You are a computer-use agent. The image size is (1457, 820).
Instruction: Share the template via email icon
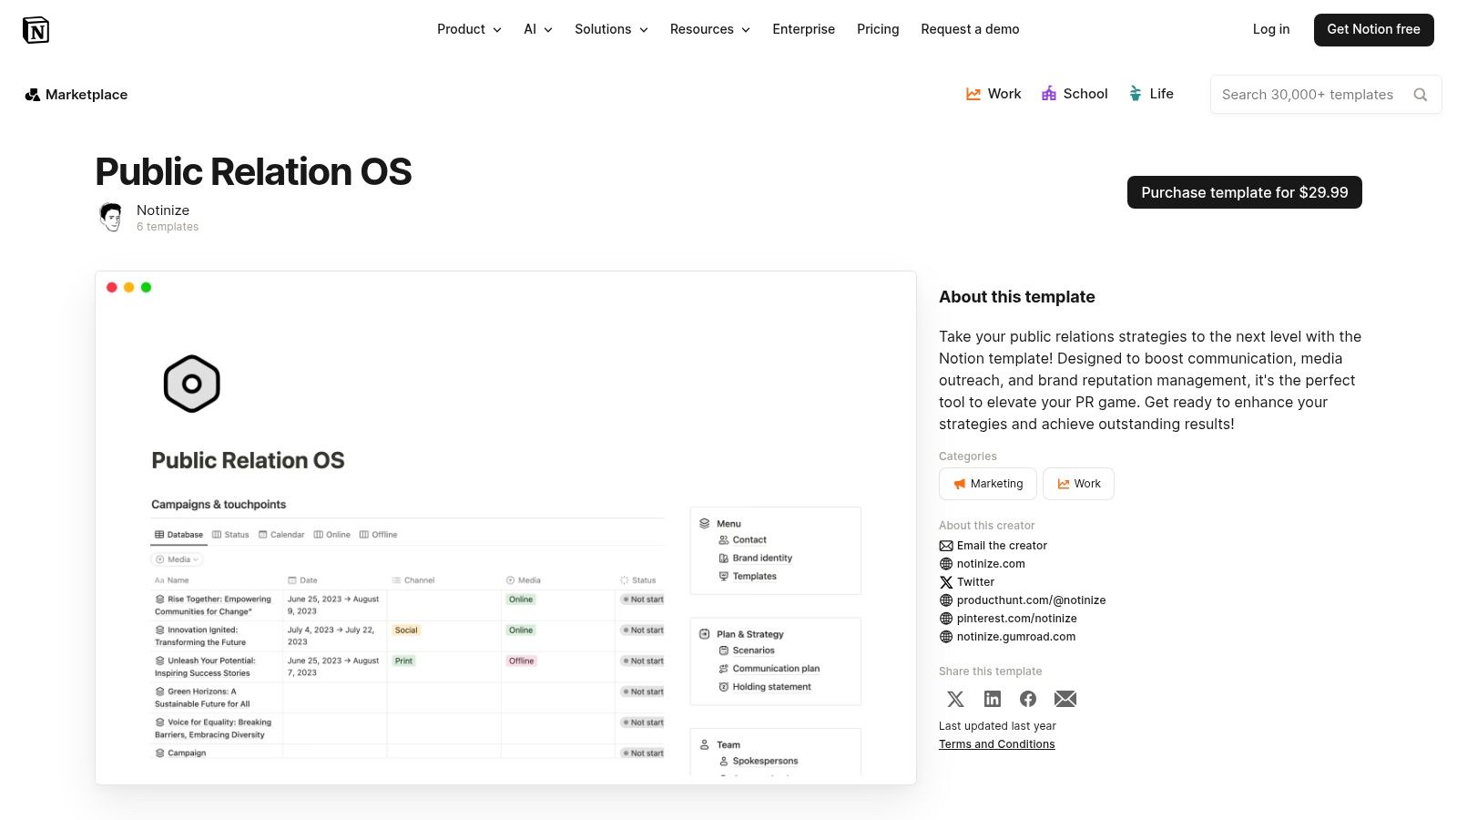pos(1065,699)
